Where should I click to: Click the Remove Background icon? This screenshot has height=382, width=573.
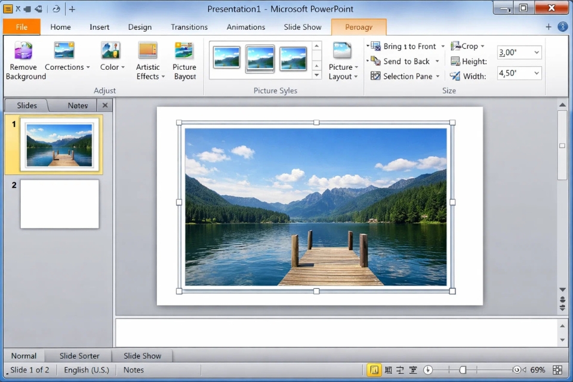pyautogui.click(x=23, y=51)
